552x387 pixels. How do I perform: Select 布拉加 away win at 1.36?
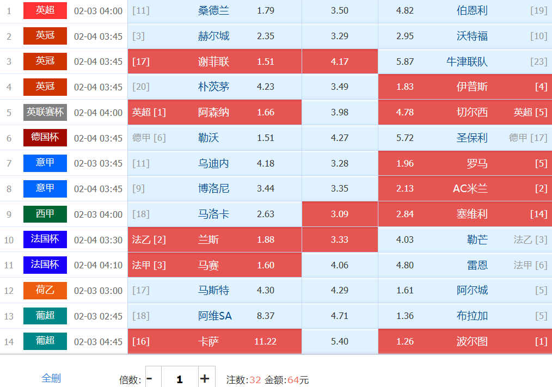coord(464,316)
